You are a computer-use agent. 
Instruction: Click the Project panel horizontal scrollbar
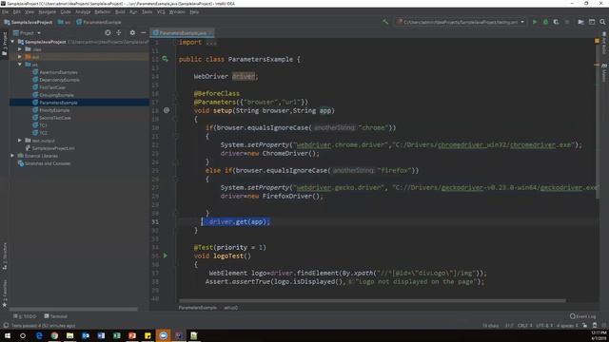pos(74,310)
